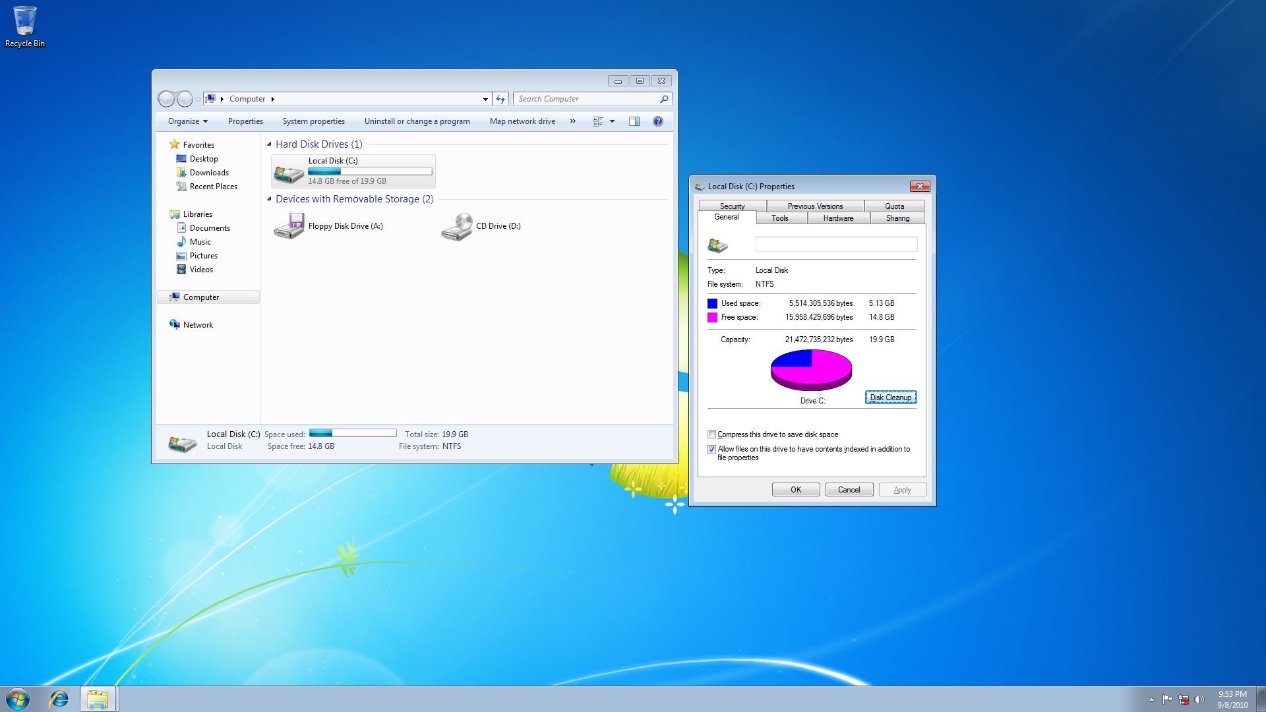Click the Favorites star icon in sidebar
1266x712 pixels.
pos(175,144)
